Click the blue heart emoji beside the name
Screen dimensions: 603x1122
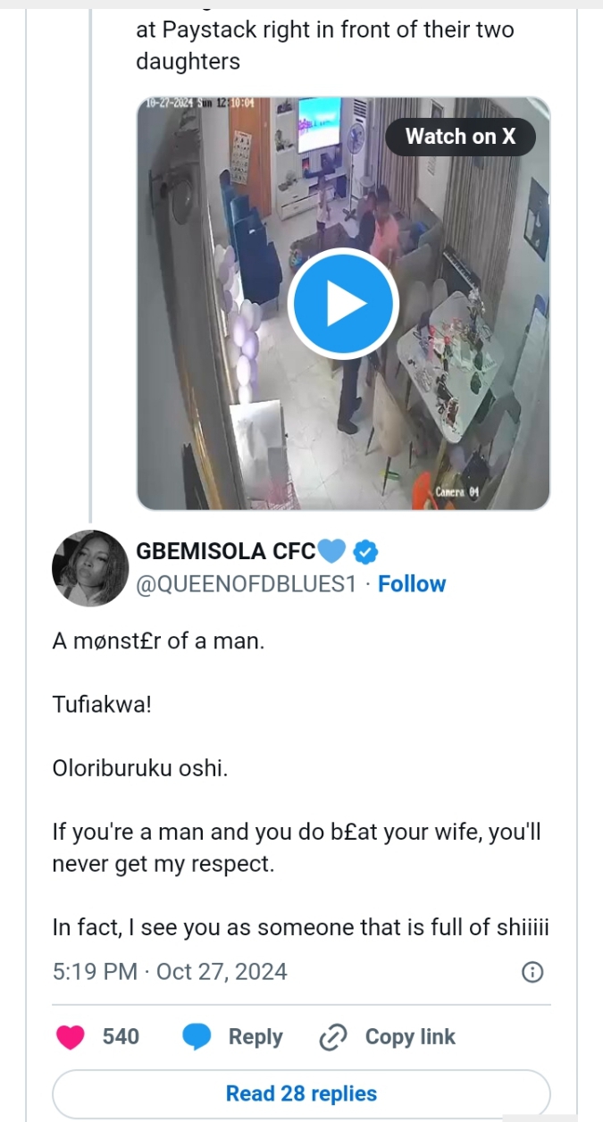coord(331,552)
